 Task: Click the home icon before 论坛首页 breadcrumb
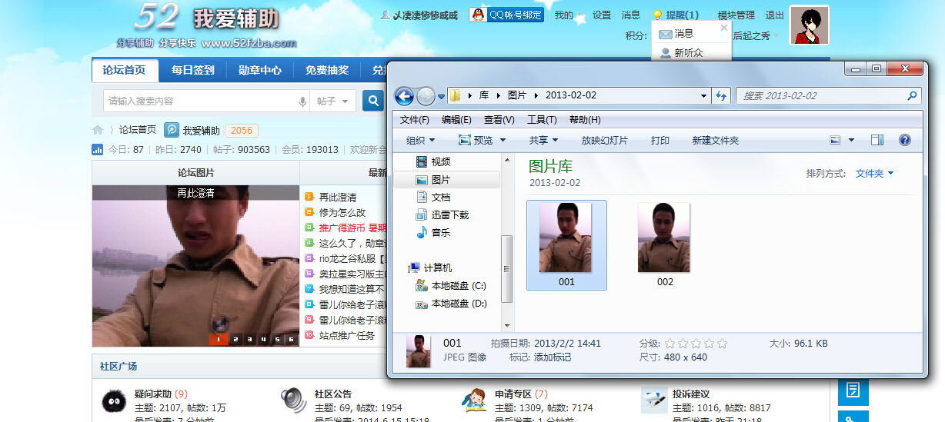(98, 130)
